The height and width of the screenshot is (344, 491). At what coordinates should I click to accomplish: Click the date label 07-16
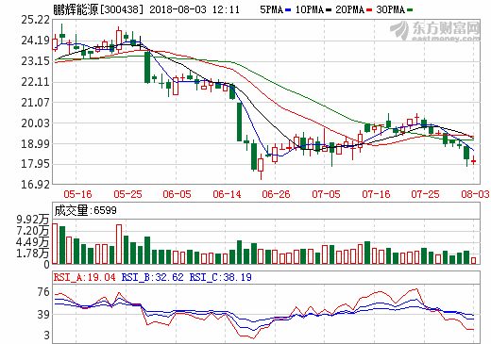pos(376,194)
